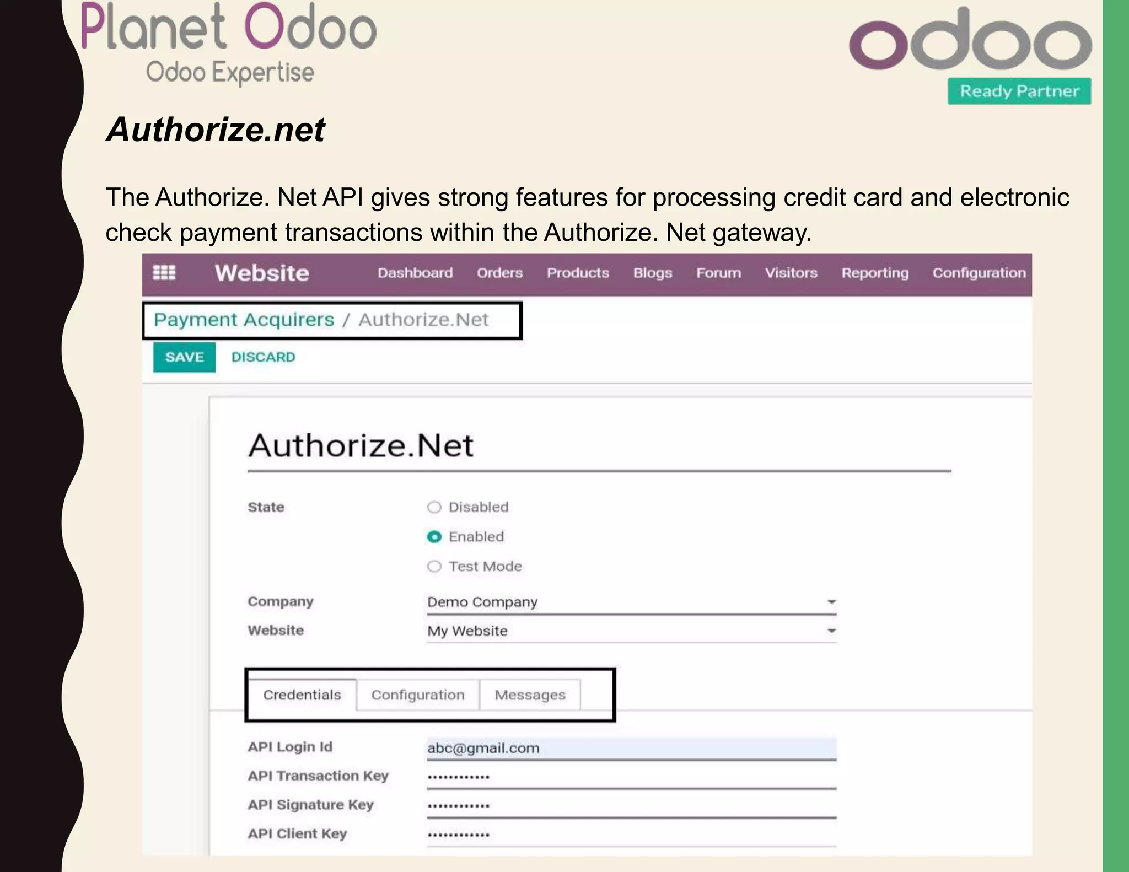Open the Products menu
The image size is (1129, 872).
[578, 273]
